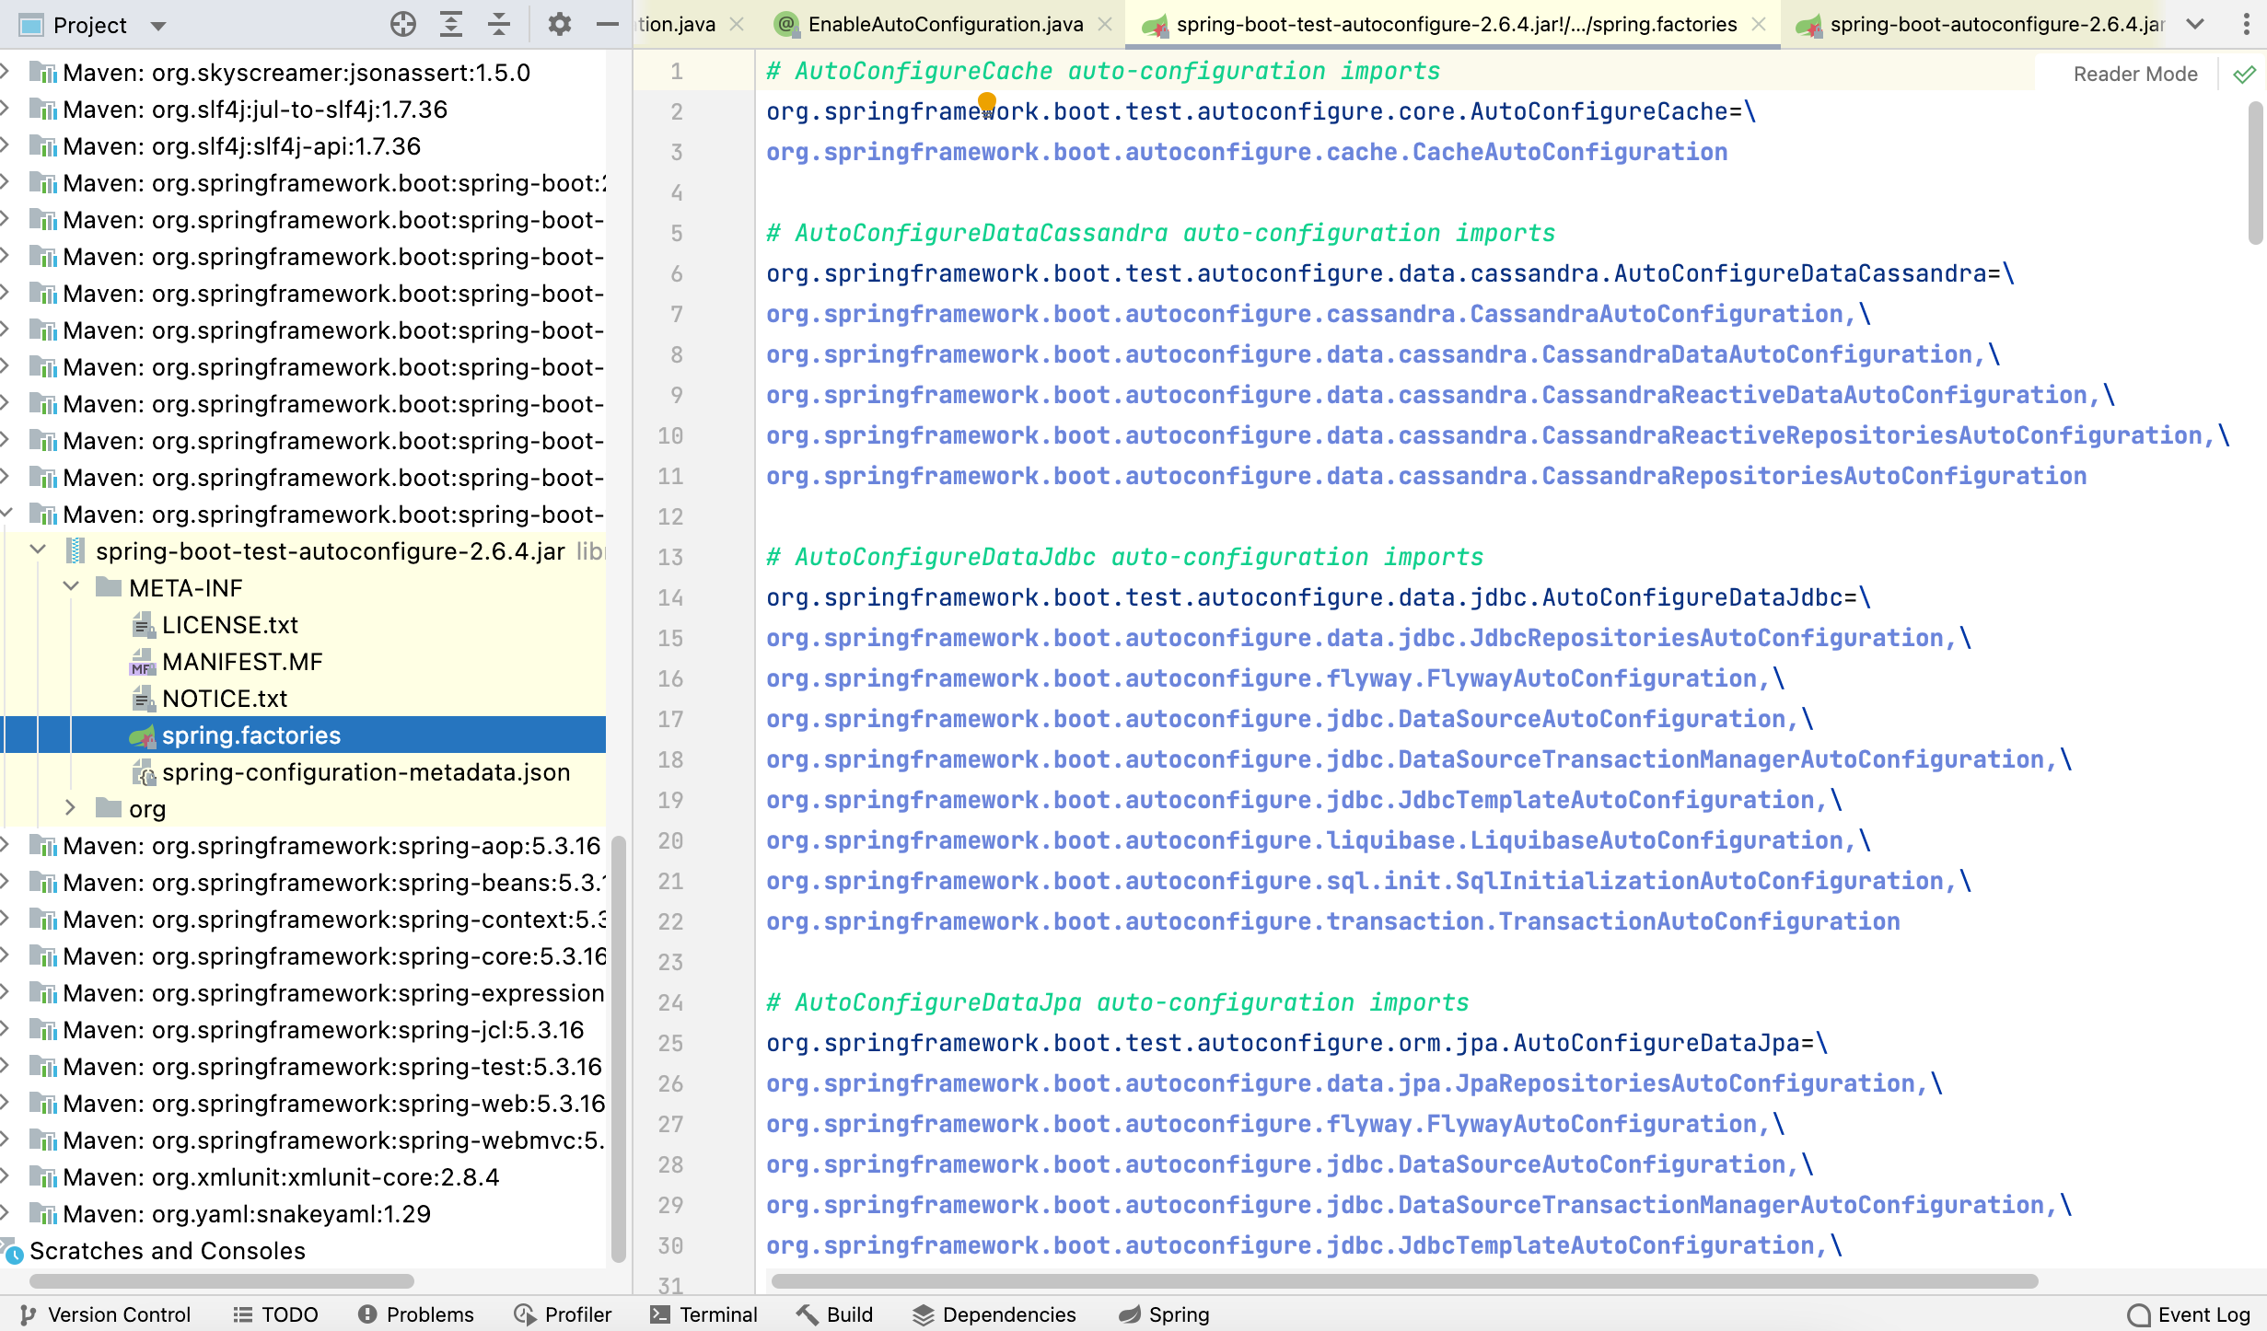The height and width of the screenshot is (1331, 2267).
Task: Close the spring.factories editor tab
Action: 1759,25
